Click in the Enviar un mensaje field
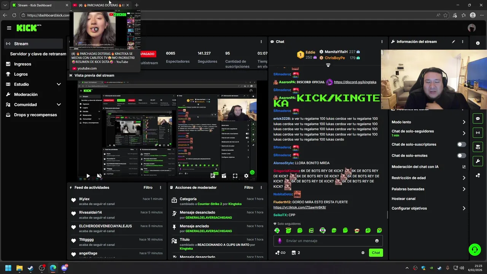Viewport: 487px width, 274px height. pyautogui.click(x=328, y=241)
